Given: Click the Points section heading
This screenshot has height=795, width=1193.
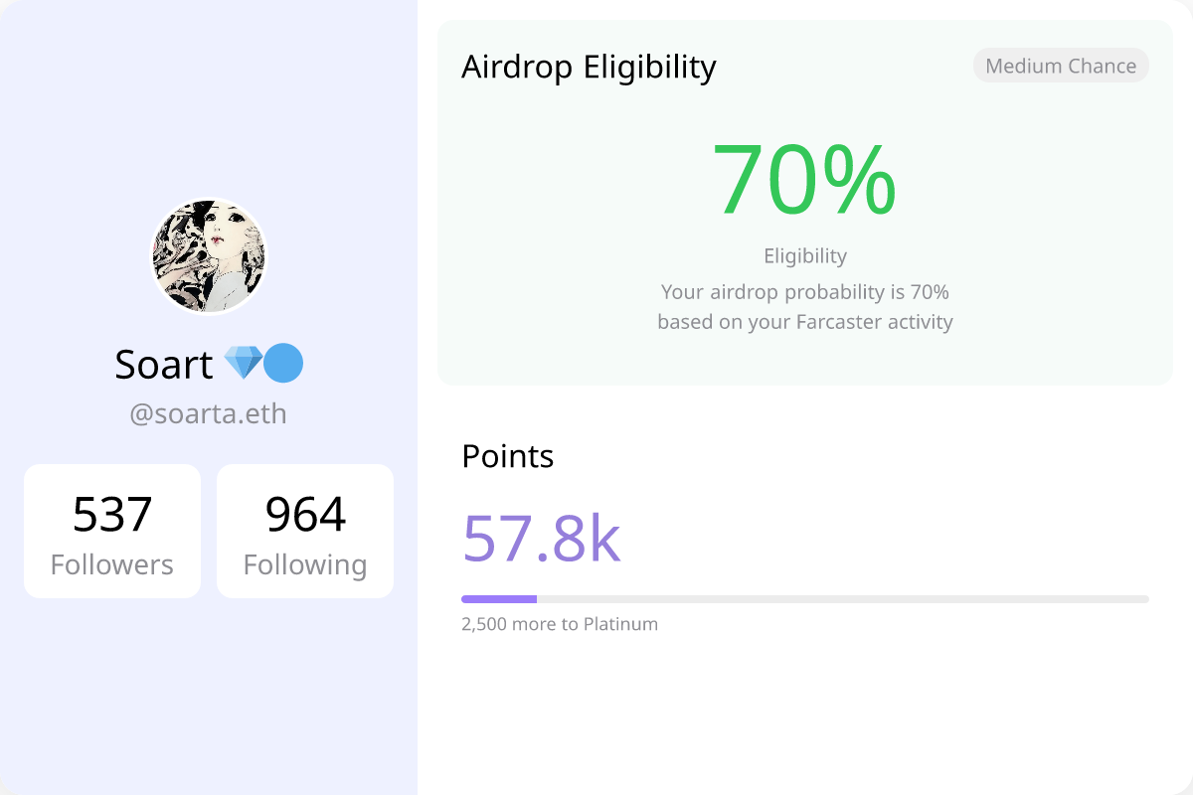Looking at the screenshot, I should pos(508,456).
